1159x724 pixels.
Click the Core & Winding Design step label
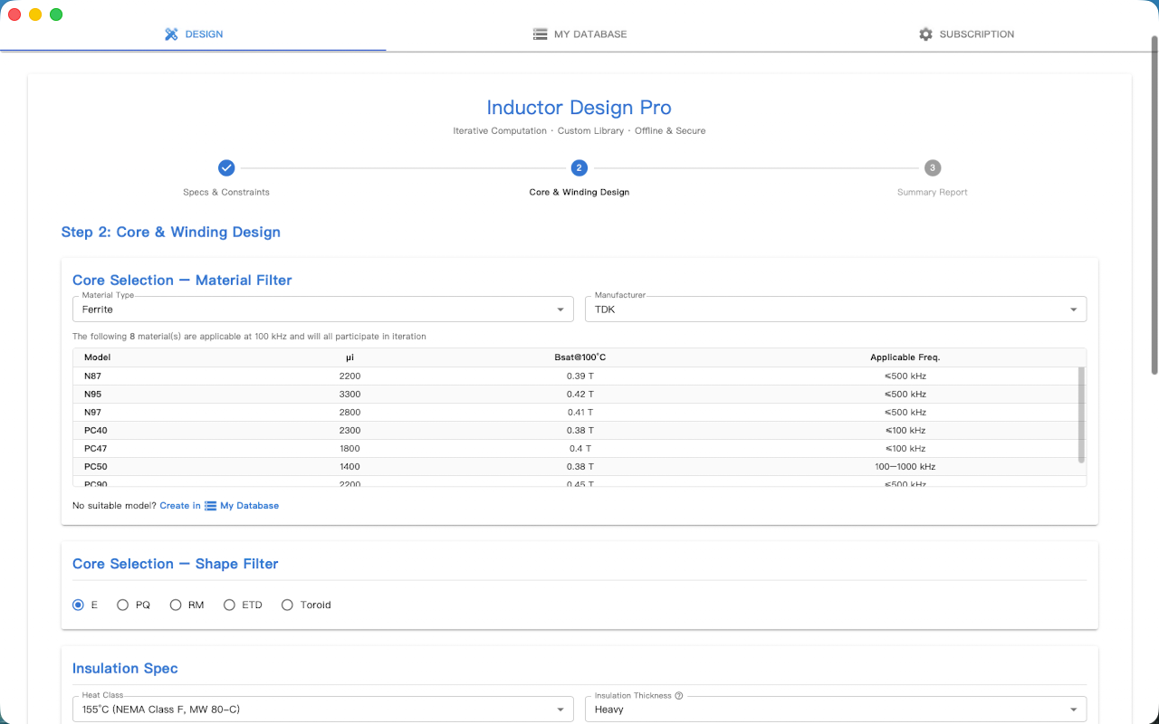point(579,192)
